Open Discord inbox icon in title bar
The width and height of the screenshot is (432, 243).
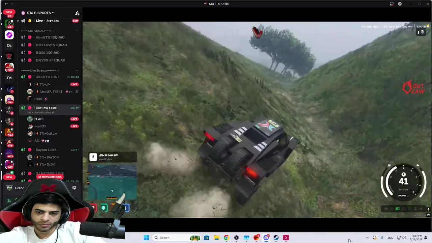(x=391, y=4)
